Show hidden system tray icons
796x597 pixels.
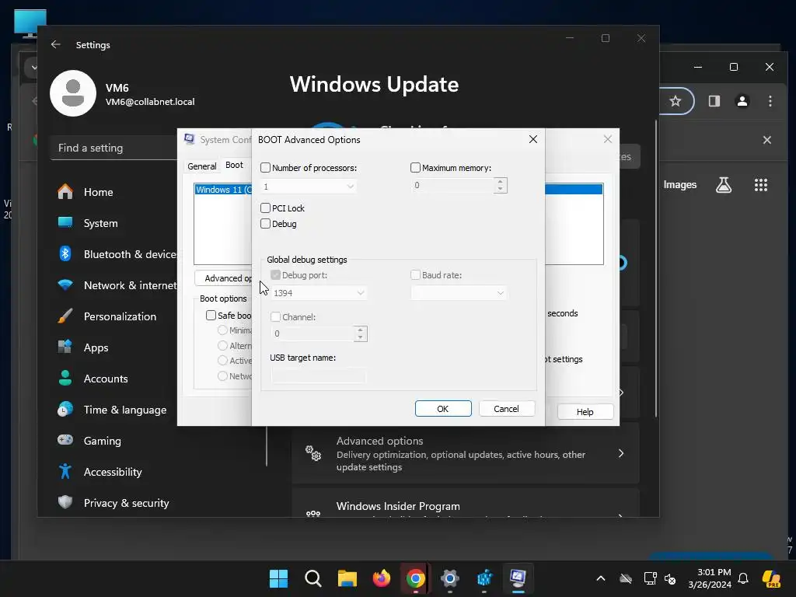[x=601, y=578]
